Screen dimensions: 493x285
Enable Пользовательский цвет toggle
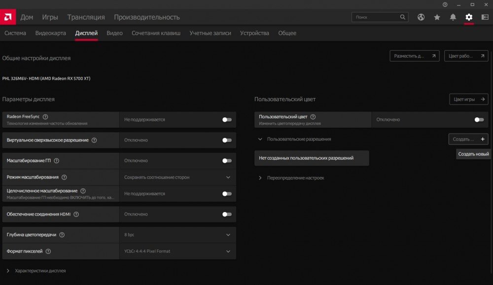coord(479,119)
